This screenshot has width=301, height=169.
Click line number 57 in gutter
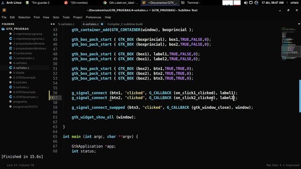pyautogui.click(x=55, y=98)
